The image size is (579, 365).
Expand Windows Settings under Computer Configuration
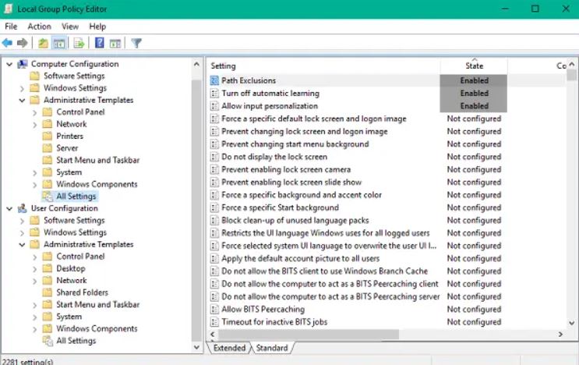click(x=22, y=89)
